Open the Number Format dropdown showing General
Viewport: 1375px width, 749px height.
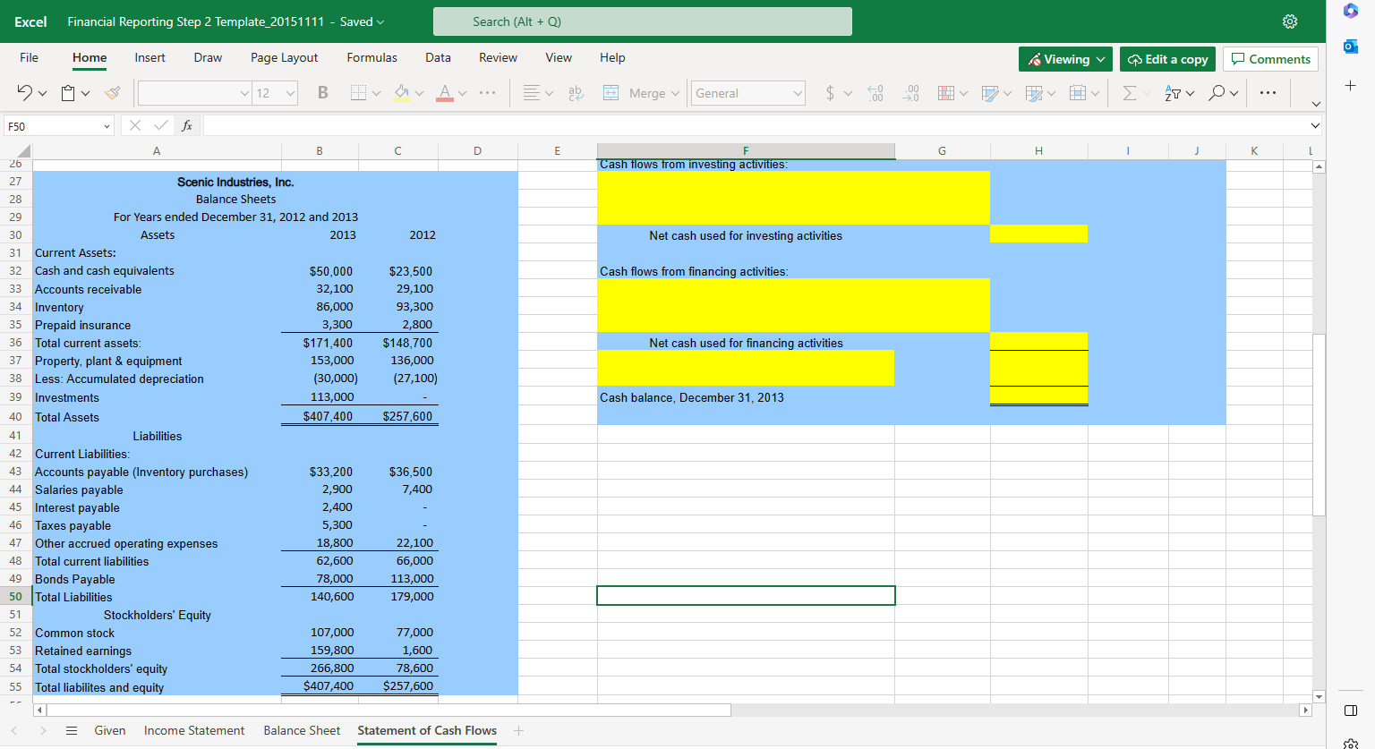(748, 92)
